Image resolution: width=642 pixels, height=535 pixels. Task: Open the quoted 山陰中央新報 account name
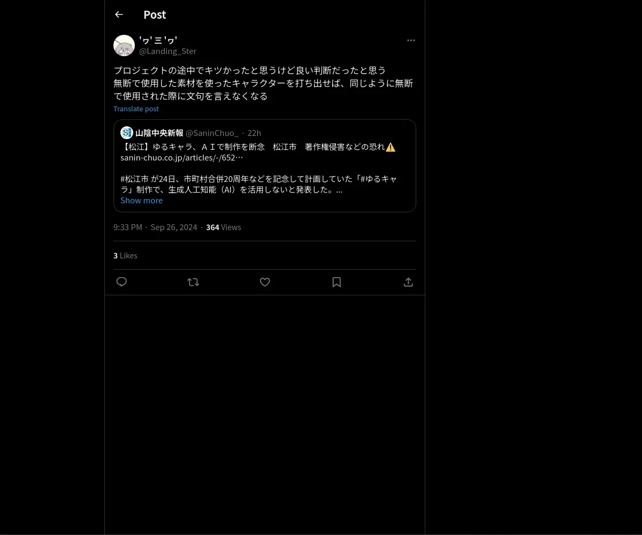(159, 133)
